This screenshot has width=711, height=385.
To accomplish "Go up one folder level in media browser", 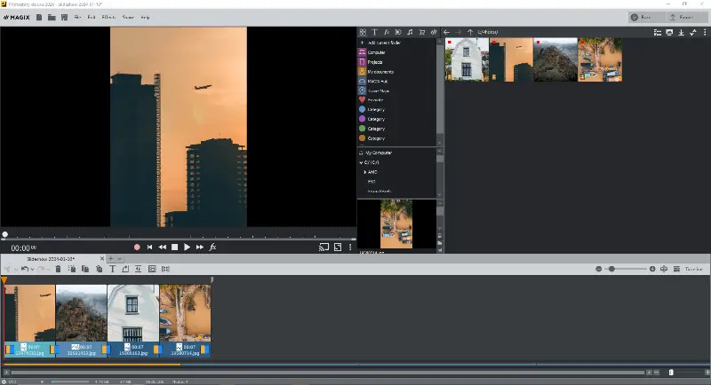I will click(x=470, y=32).
